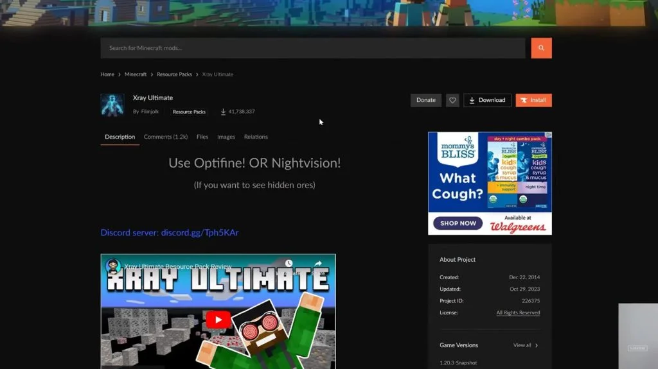Image resolution: width=658 pixels, height=369 pixels.
Task: Click the Download button
Action: tap(487, 100)
